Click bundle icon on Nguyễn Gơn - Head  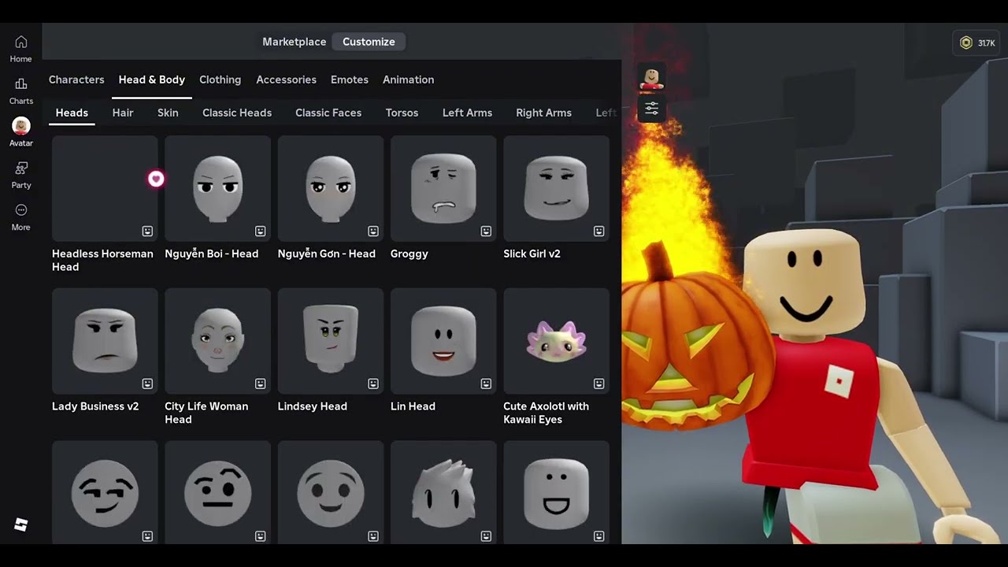tap(373, 231)
